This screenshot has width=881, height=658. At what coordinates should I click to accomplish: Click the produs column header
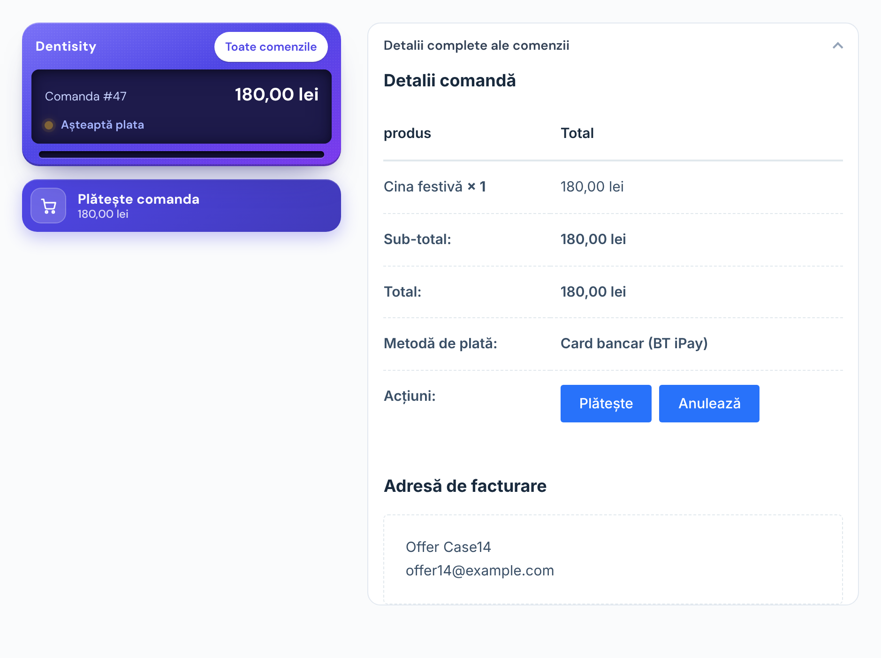pos(407,133)
